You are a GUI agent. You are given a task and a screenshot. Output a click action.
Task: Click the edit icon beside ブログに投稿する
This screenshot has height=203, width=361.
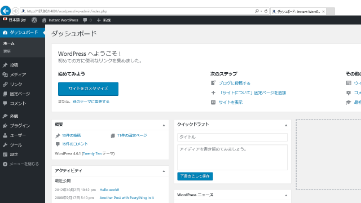click(213, 83)
